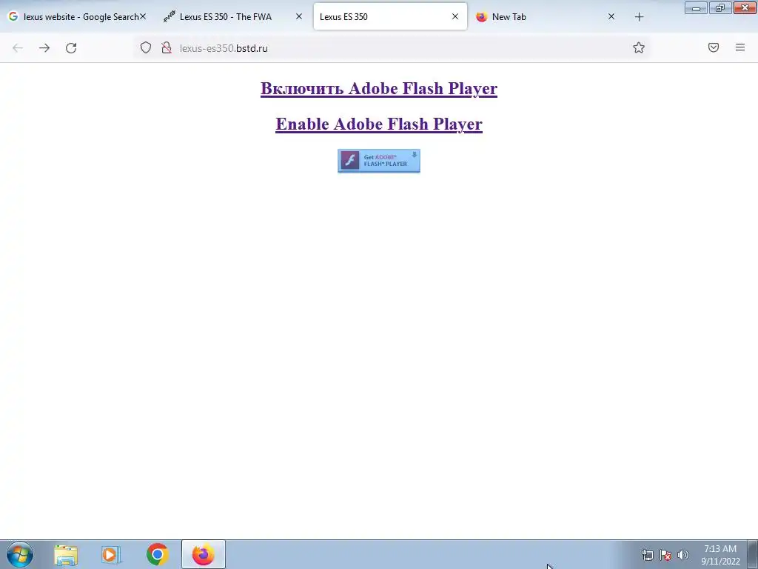
Task: Select the active Lexus ES 350 tab
Action: point(390,16)
